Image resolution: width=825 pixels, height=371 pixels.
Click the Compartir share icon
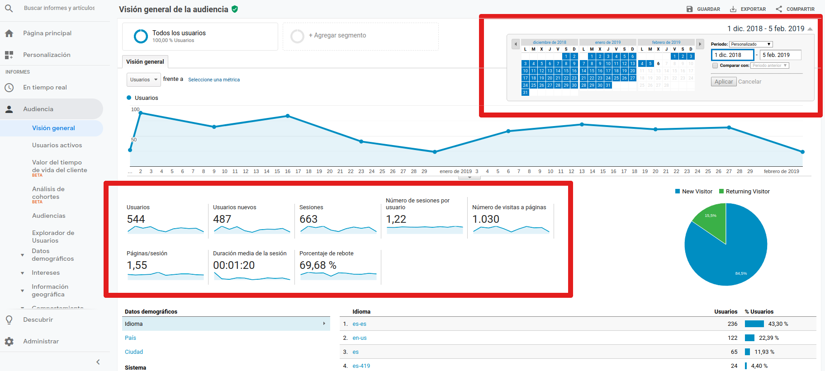click(x=779, y=9)
